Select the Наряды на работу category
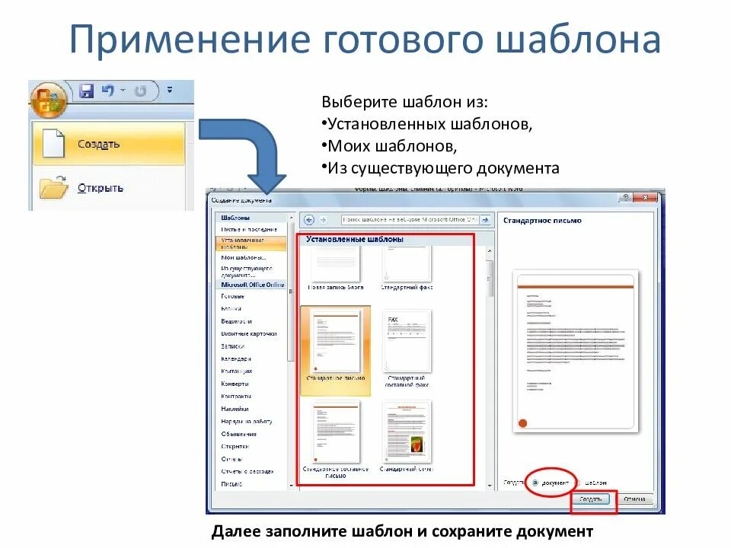The width and height of the screenshot is (731, 548). pyautogui.click(x=247, y=421)
